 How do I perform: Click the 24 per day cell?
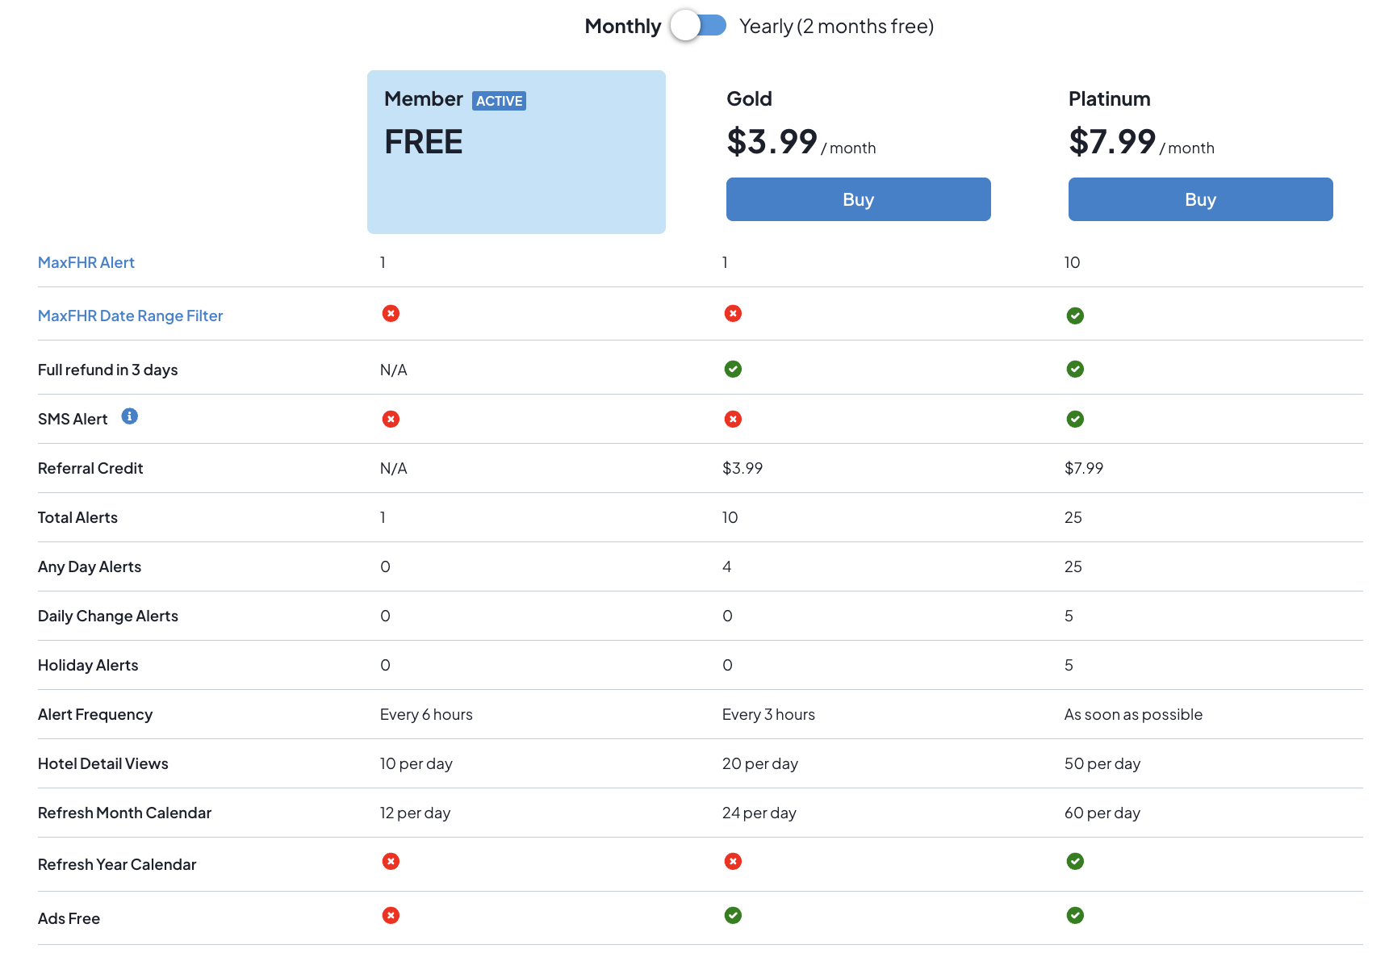tap(759, 813)
